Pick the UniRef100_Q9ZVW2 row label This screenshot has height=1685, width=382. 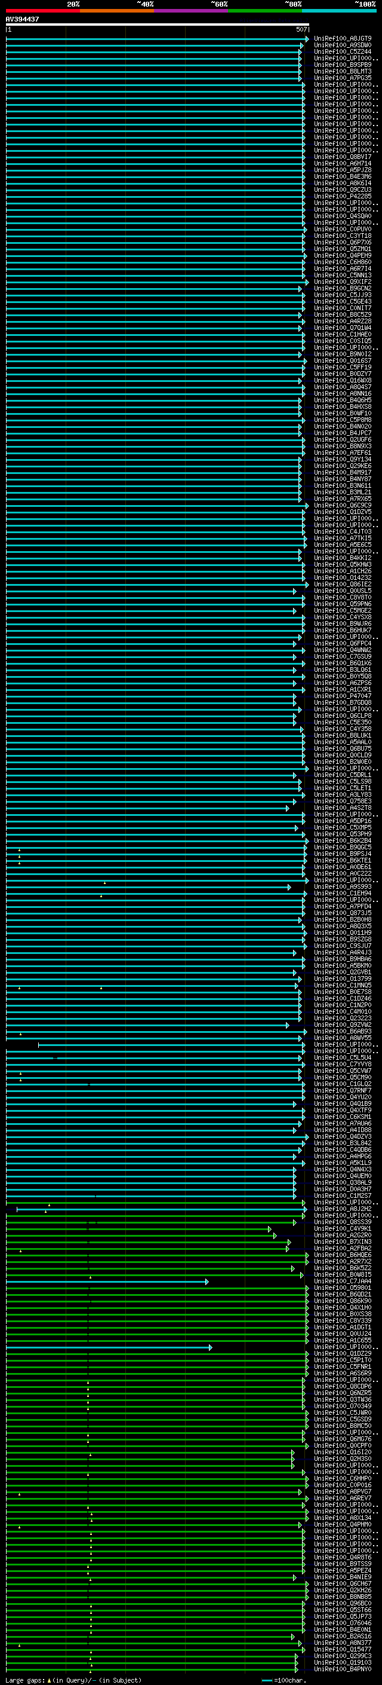tap(343, 1025)
